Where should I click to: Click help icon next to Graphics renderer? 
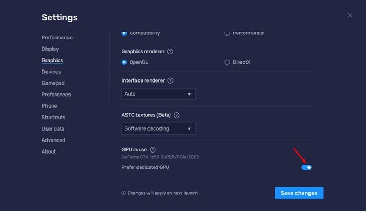tap(170, 52)
